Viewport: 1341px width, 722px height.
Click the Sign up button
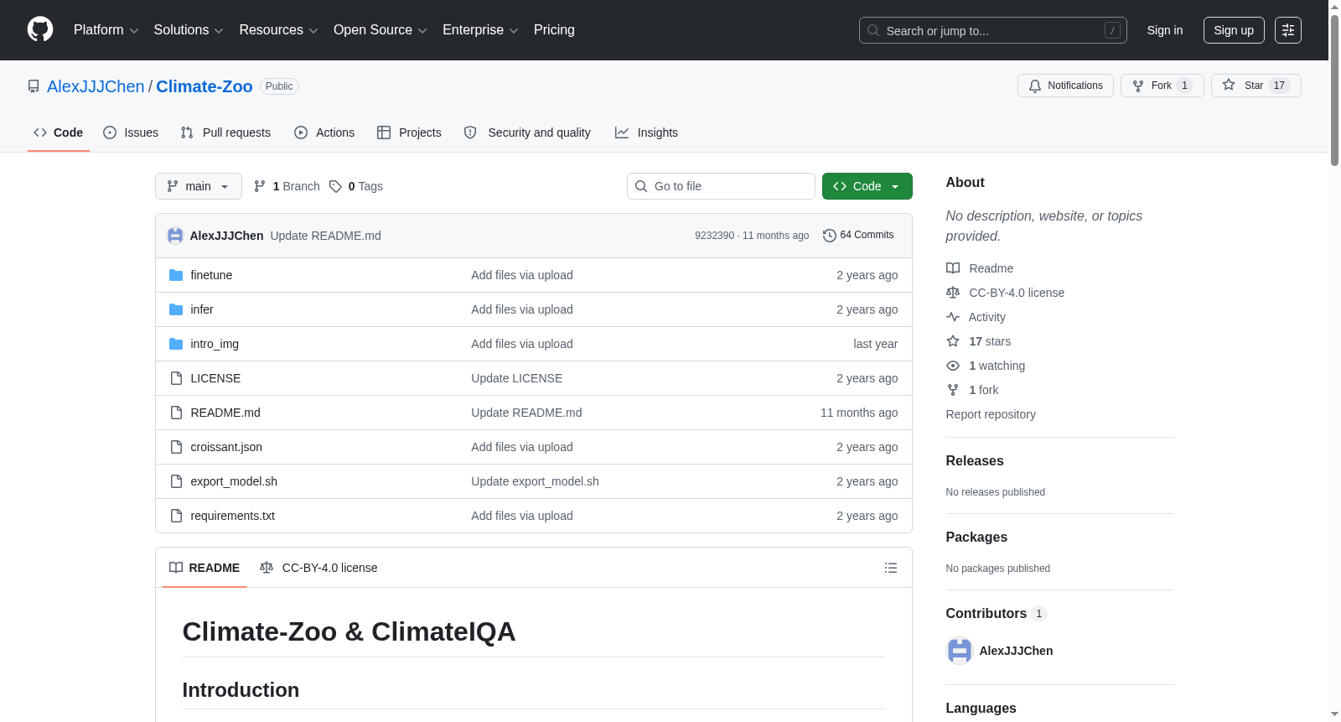1234,30
